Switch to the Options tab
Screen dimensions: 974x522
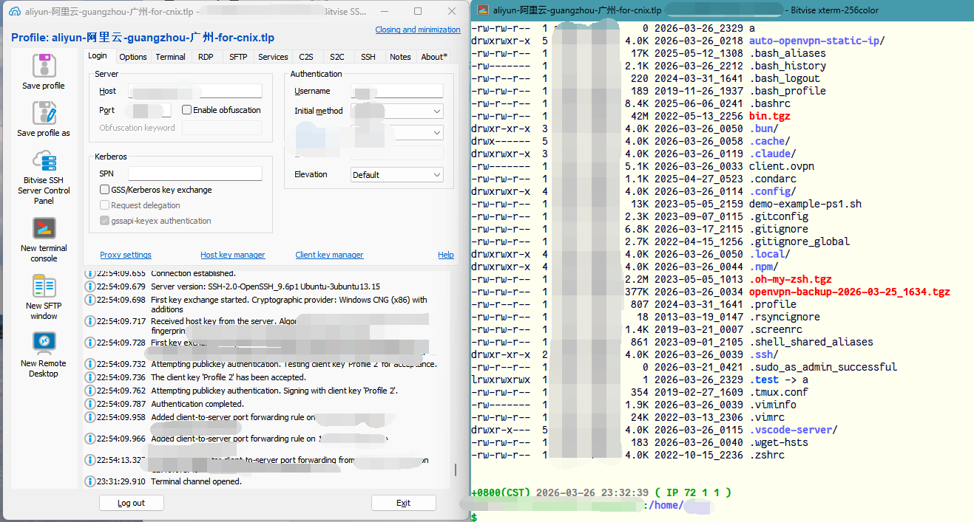[133, 57]
